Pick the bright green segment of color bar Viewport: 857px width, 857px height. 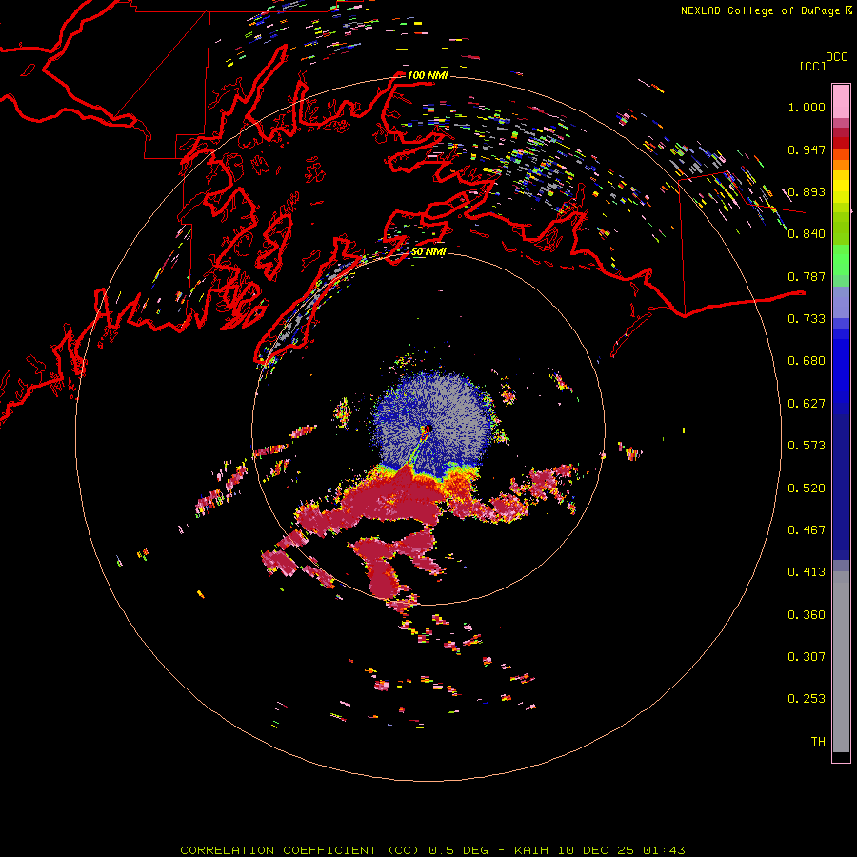(841, 260)
